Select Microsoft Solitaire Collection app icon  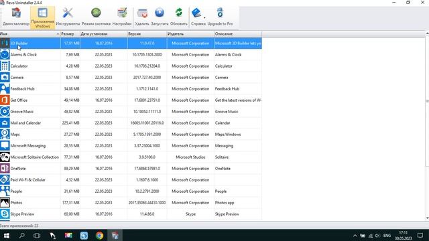tap(5, 157)
